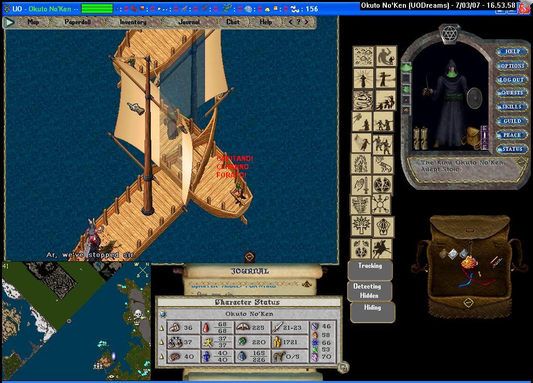
Task: Cast the figure with rising spirit icon
Action: tap(362, 122)
